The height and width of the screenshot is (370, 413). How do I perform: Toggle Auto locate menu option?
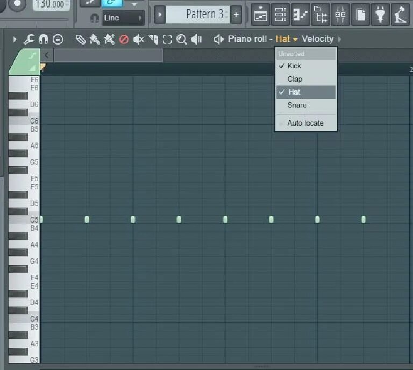(306, 123)
